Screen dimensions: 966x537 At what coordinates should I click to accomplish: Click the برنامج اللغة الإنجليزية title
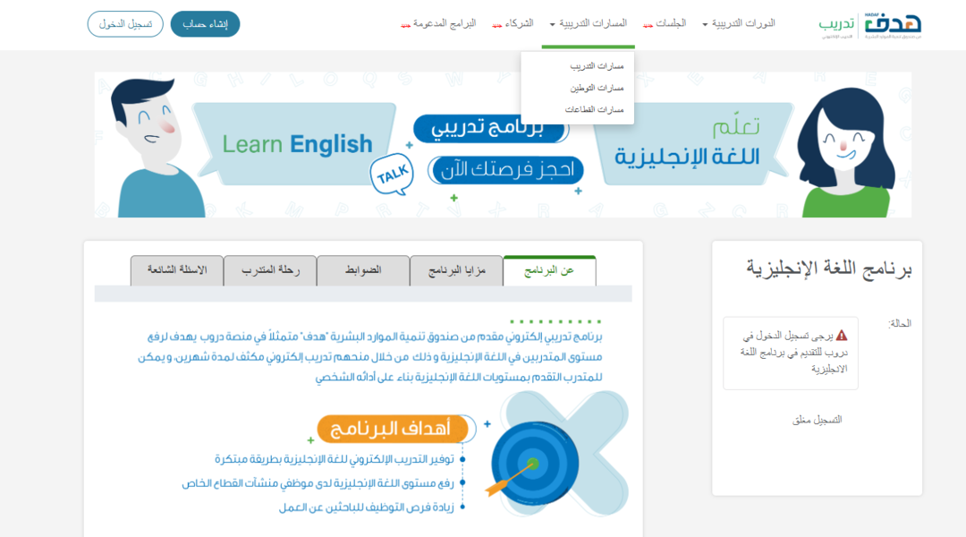click(x=828, y=268)
